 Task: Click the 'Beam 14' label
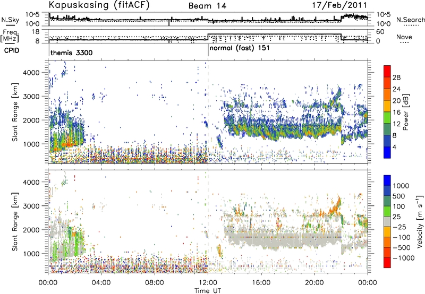point(207,6)
